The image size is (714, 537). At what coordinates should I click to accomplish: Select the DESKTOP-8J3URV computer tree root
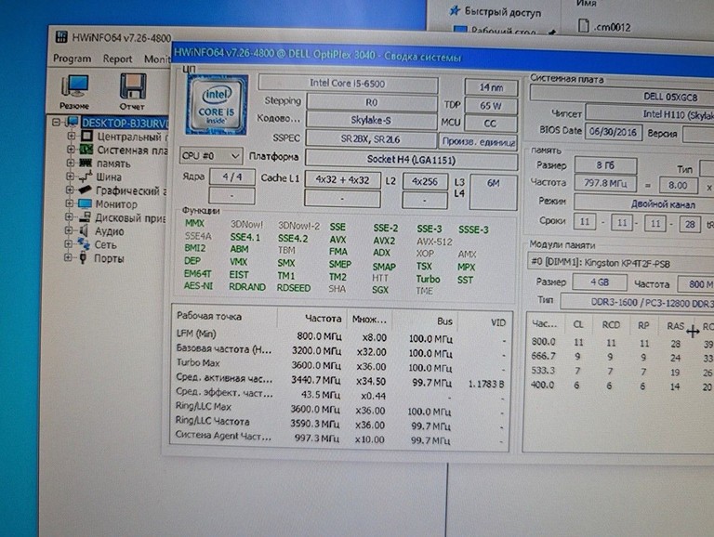pos(125,124)
